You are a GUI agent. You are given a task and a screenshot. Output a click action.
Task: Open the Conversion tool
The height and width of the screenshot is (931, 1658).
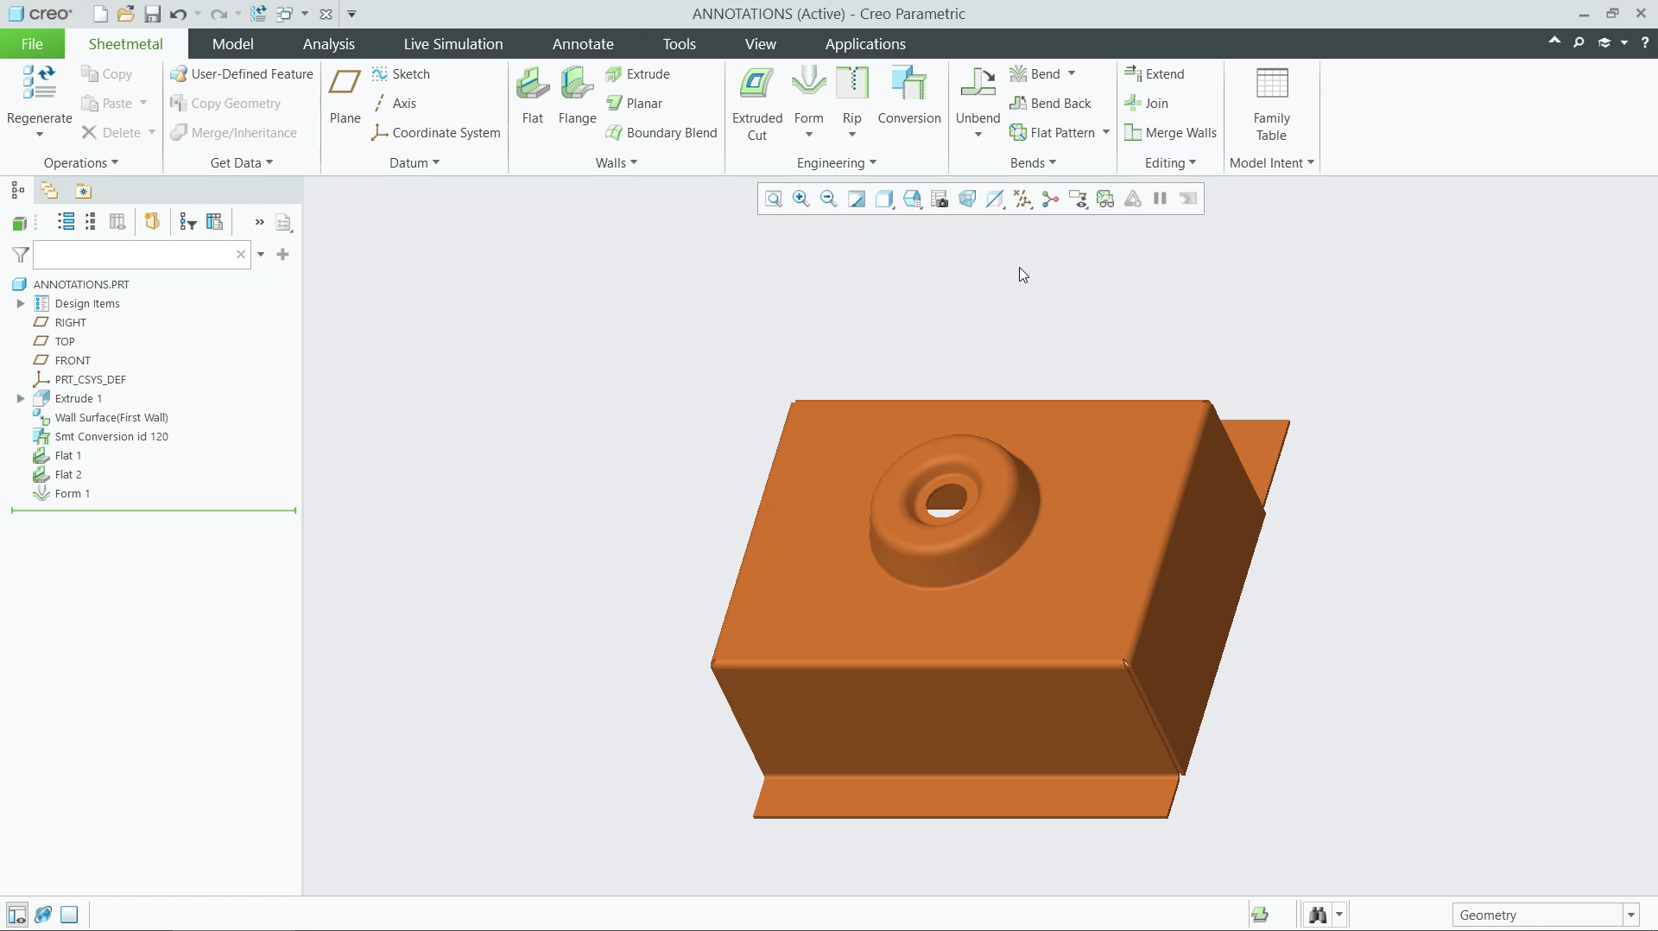click(x=909, y=96)
